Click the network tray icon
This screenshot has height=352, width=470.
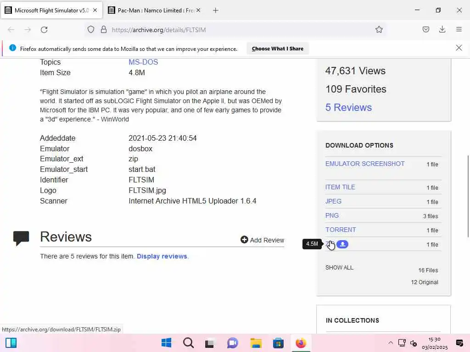pos(402,343)
